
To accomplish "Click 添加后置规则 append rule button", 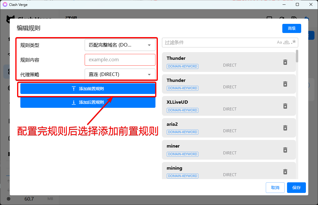I will tap(88, 102).
